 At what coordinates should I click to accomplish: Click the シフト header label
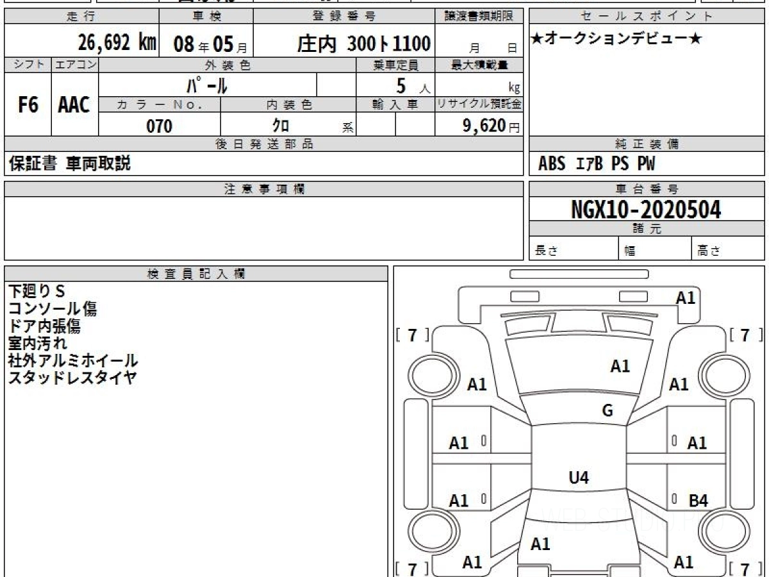pos(28,65)
